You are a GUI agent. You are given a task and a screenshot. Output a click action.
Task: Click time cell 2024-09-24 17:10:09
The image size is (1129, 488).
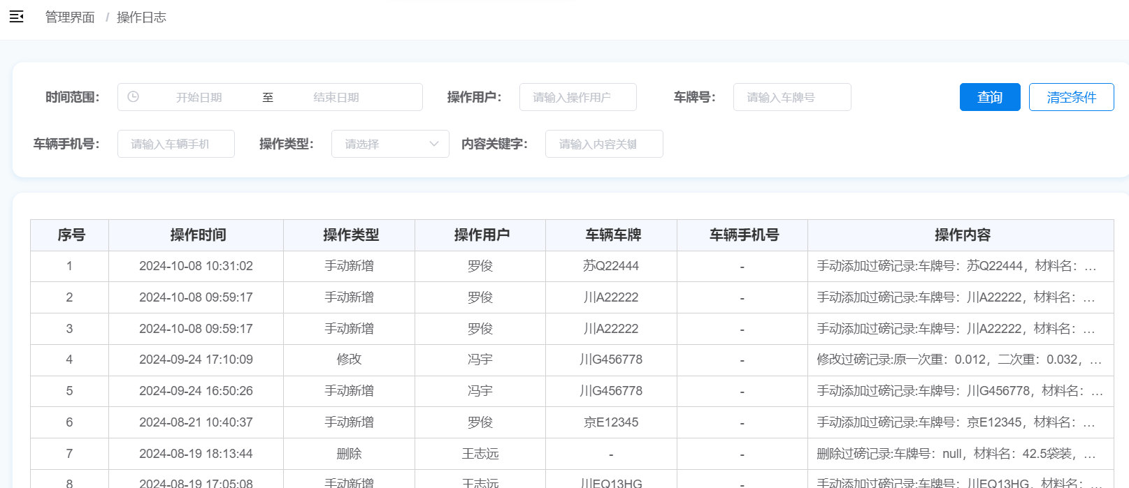pyautogui.click(x=196, y=360)
